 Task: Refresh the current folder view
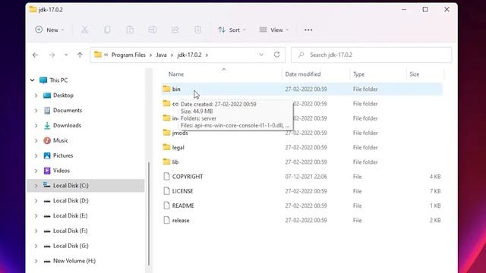click(276, 55)
